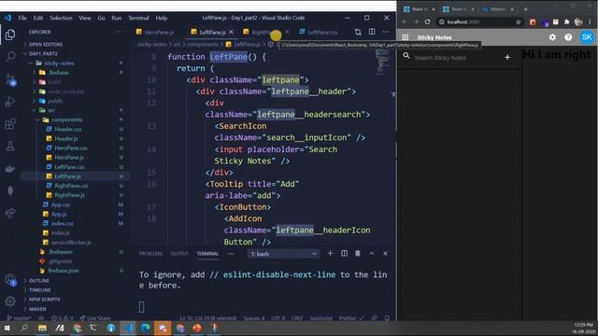
Task: Open editor More Actions ellipsis
Action: [x=386, y=32]
